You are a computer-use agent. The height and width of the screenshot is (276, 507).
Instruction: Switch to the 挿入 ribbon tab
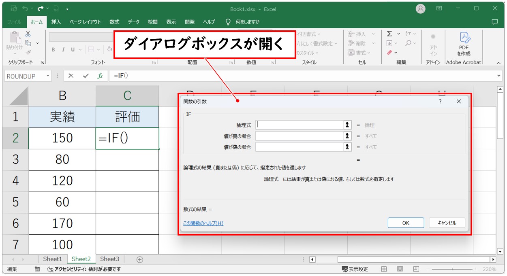click(x=56, y=22)
